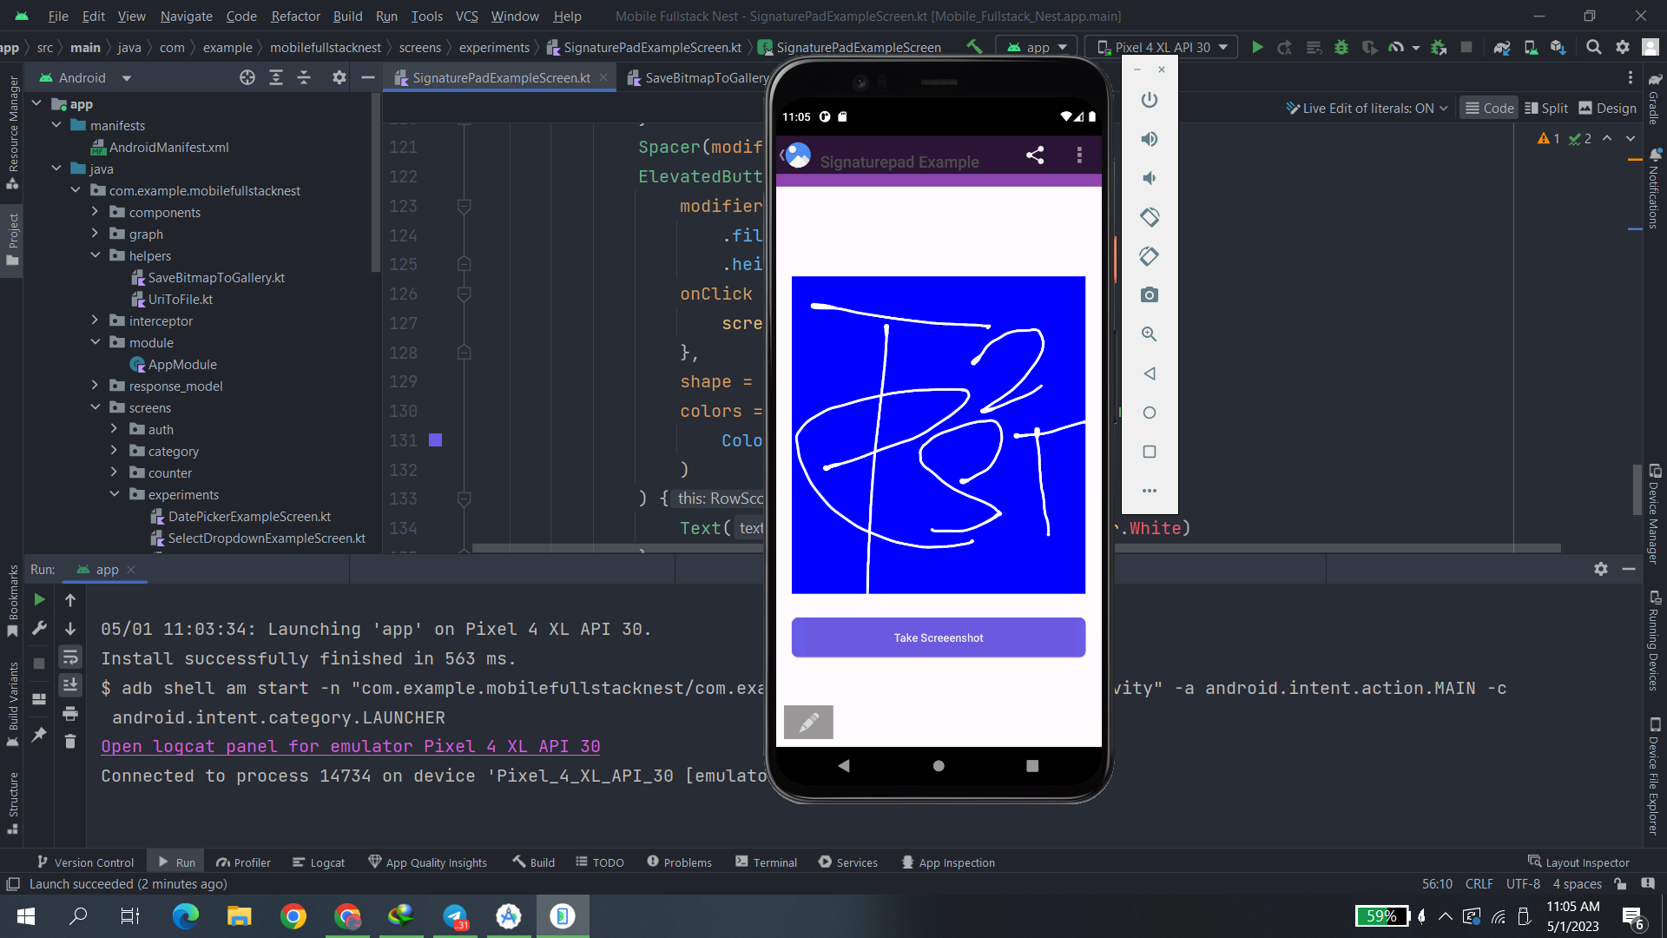Screen dimensions: 1667x938
Task: Click the color preview swatch at line 131
Action: tap(435, 440)
